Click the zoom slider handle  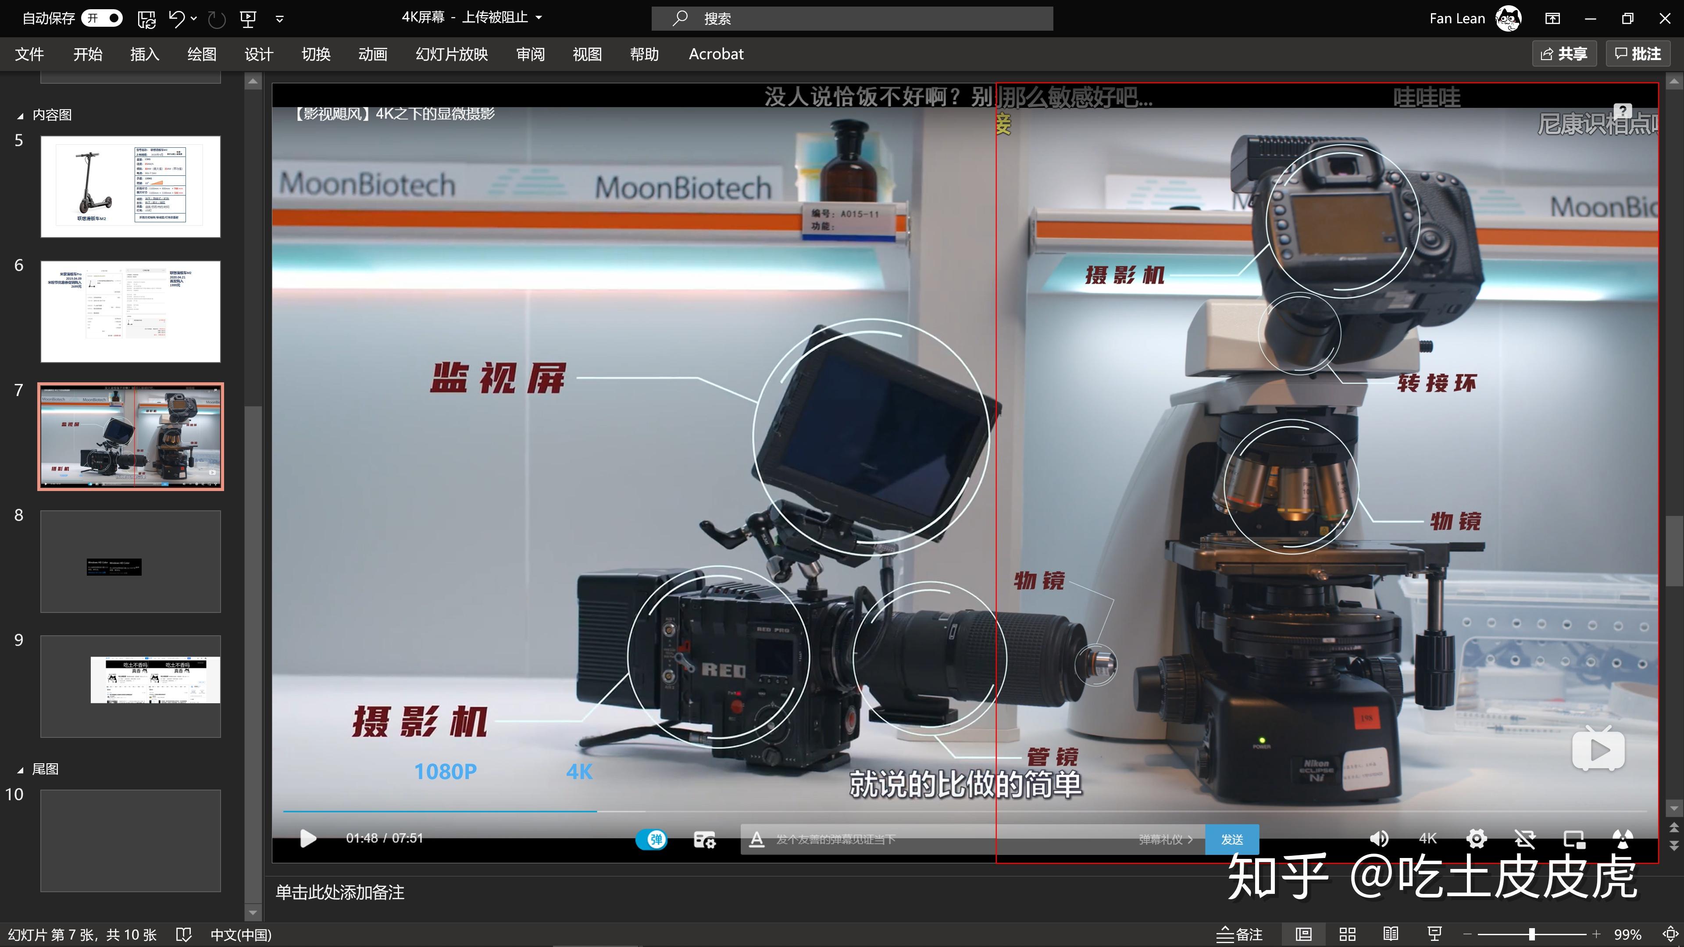(x=1532, y=935)
